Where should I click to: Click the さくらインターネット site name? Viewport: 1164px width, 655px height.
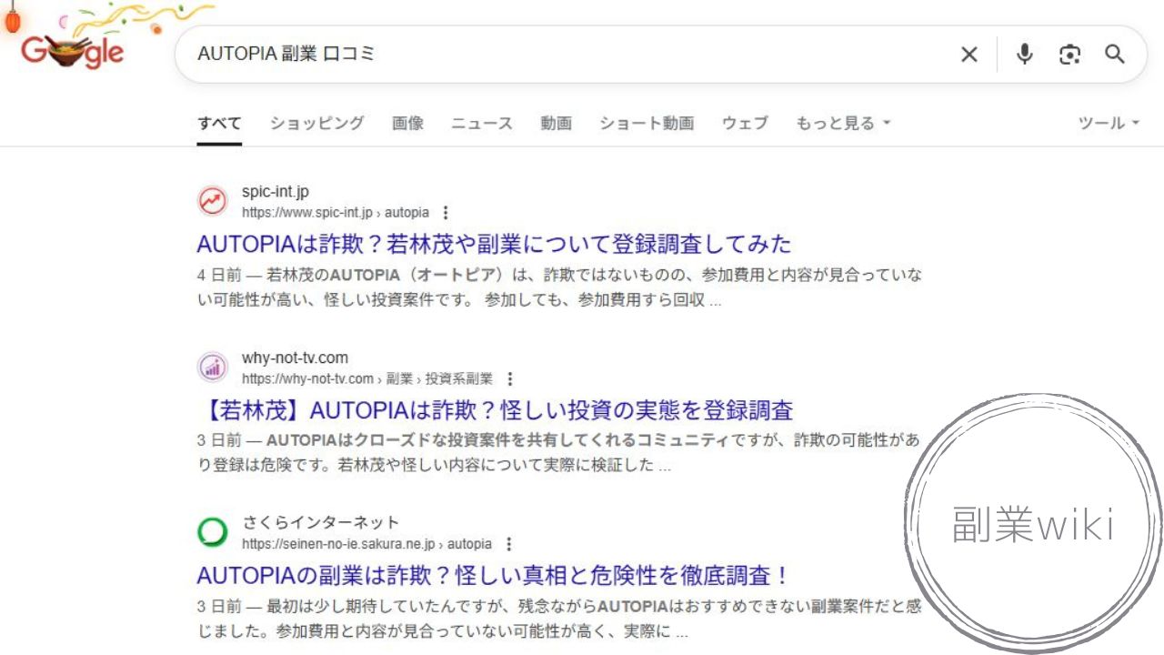click(321, 523)
